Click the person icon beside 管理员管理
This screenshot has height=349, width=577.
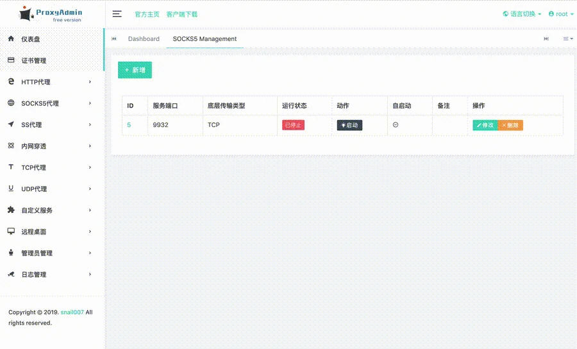pos(11,253)
